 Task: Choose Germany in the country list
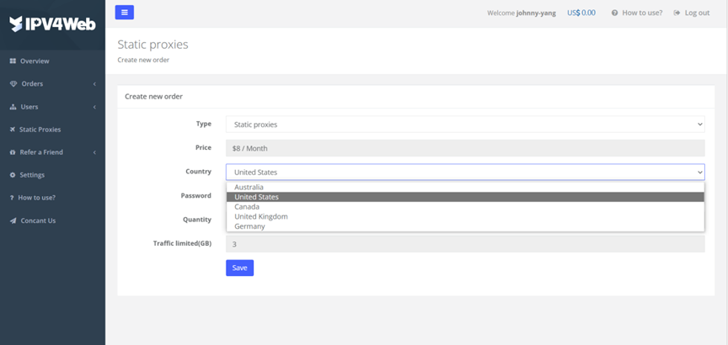(x=465, y=226)
